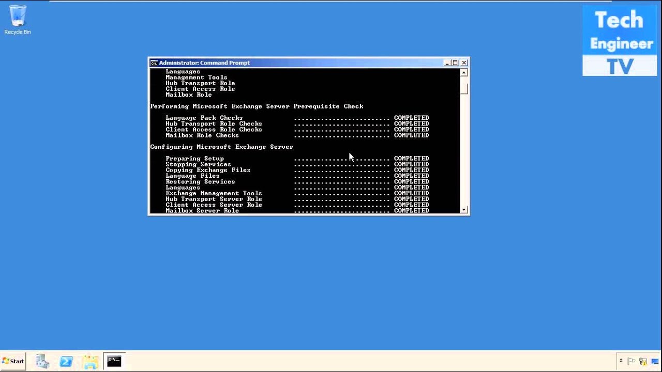Launch Server Manager from taskbar

pos(42,361)
